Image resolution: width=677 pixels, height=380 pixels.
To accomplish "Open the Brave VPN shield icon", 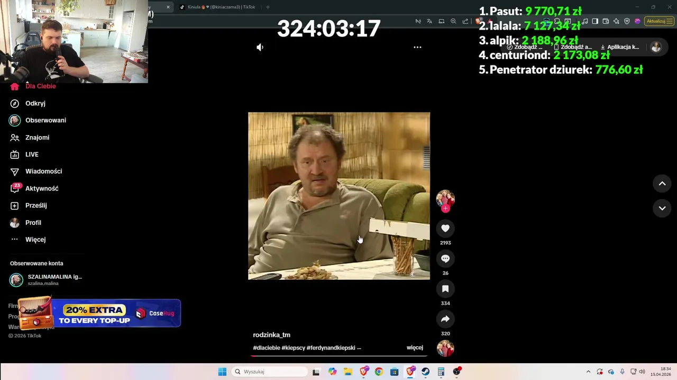I will pos(627,21).
